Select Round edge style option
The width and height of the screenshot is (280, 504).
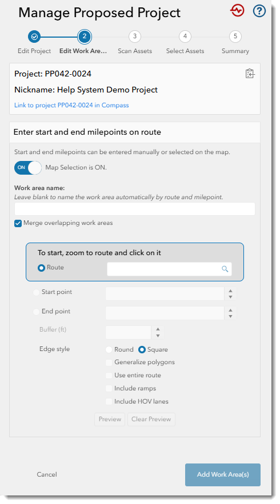(109, 349)
